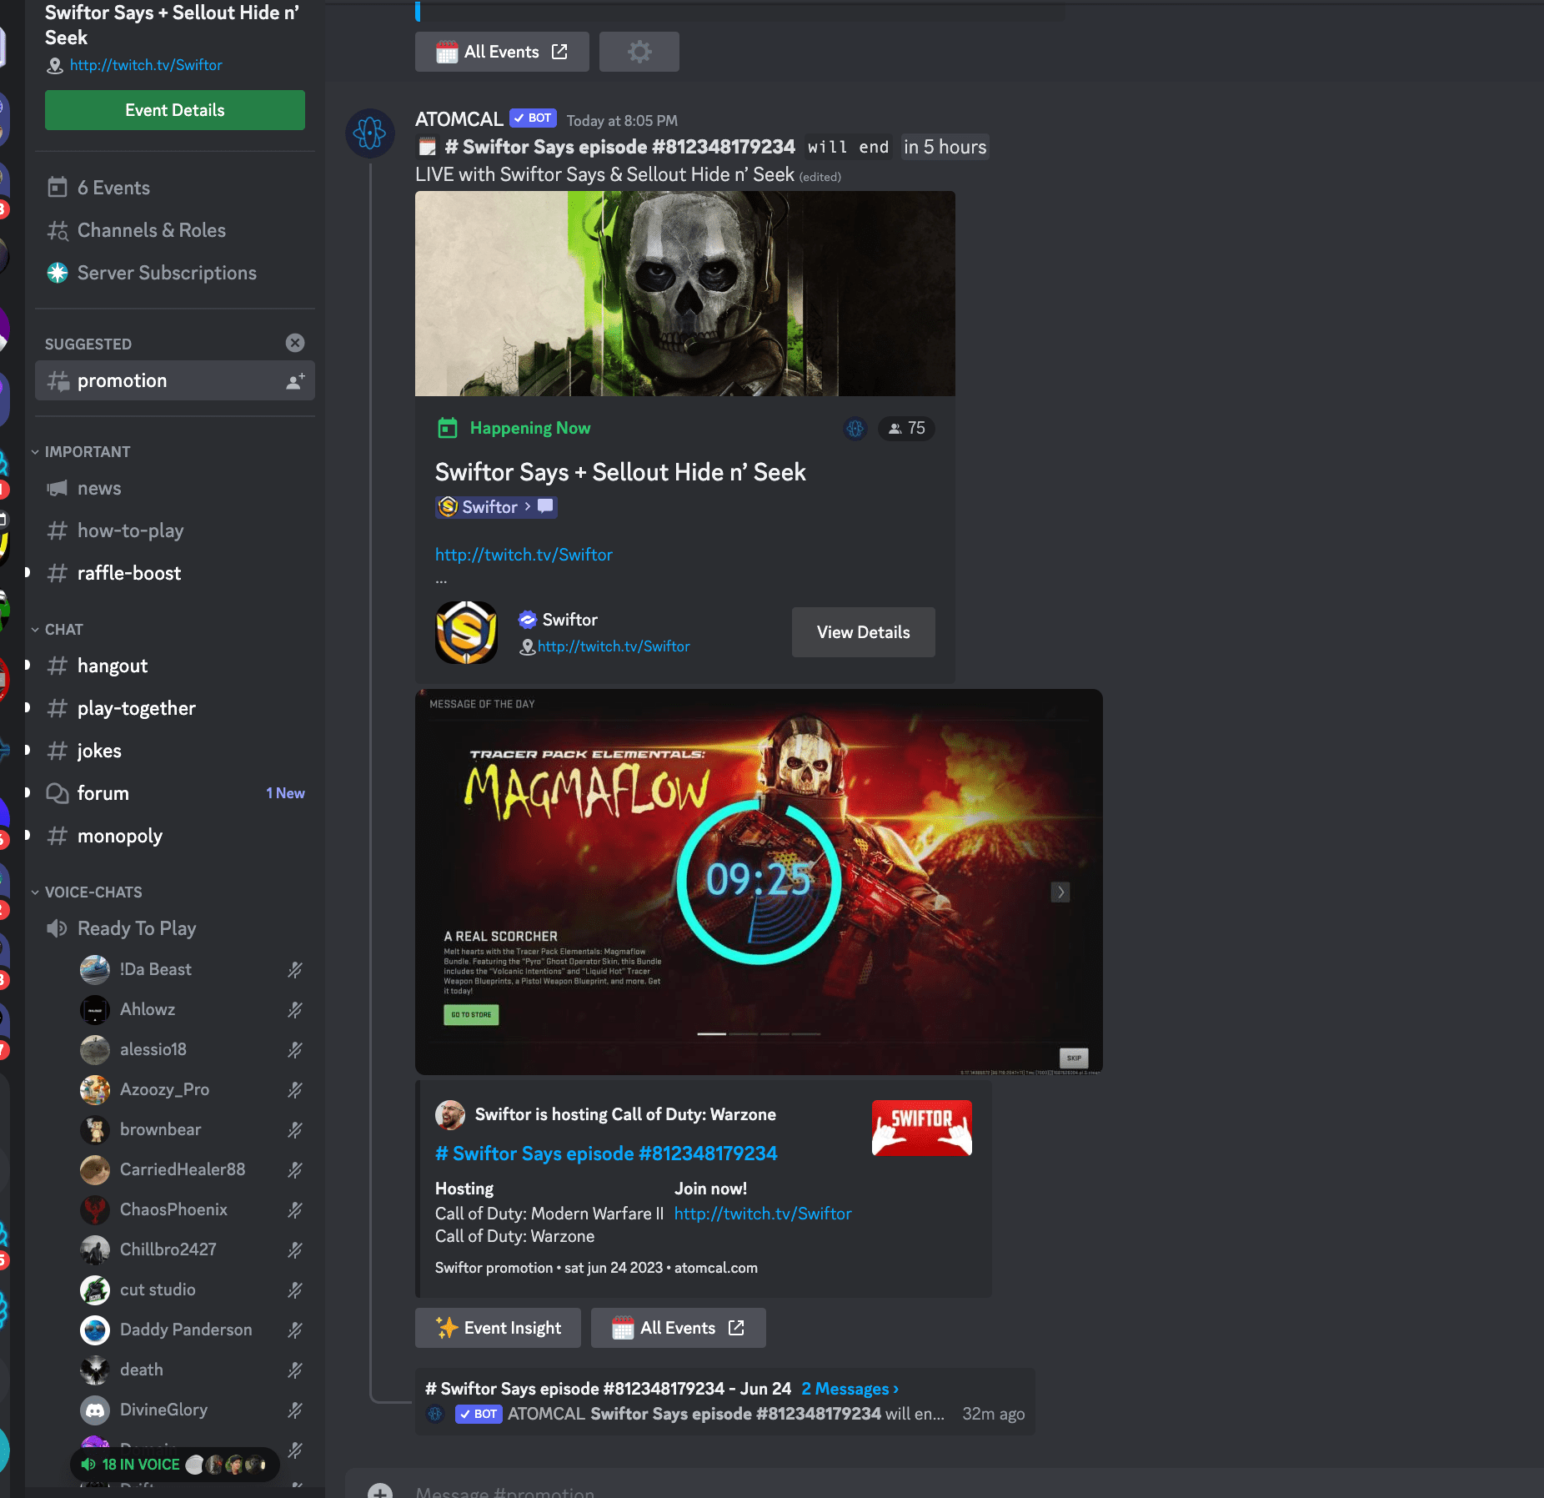
Task: Click the ATOMCAL bot avatar
Action: (370, 133)
